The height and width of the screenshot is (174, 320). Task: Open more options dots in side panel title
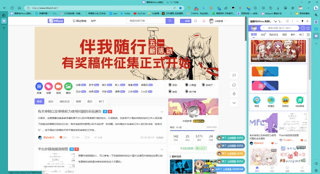292,21
